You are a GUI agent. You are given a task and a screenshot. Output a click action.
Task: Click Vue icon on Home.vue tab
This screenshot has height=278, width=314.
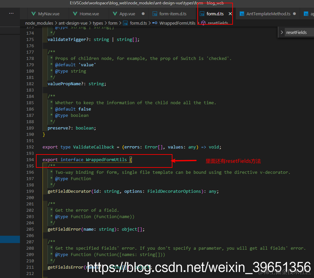75,14
